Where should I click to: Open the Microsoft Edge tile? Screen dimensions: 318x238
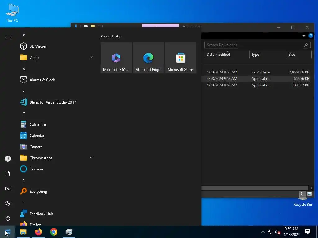[x=148, y=58]
